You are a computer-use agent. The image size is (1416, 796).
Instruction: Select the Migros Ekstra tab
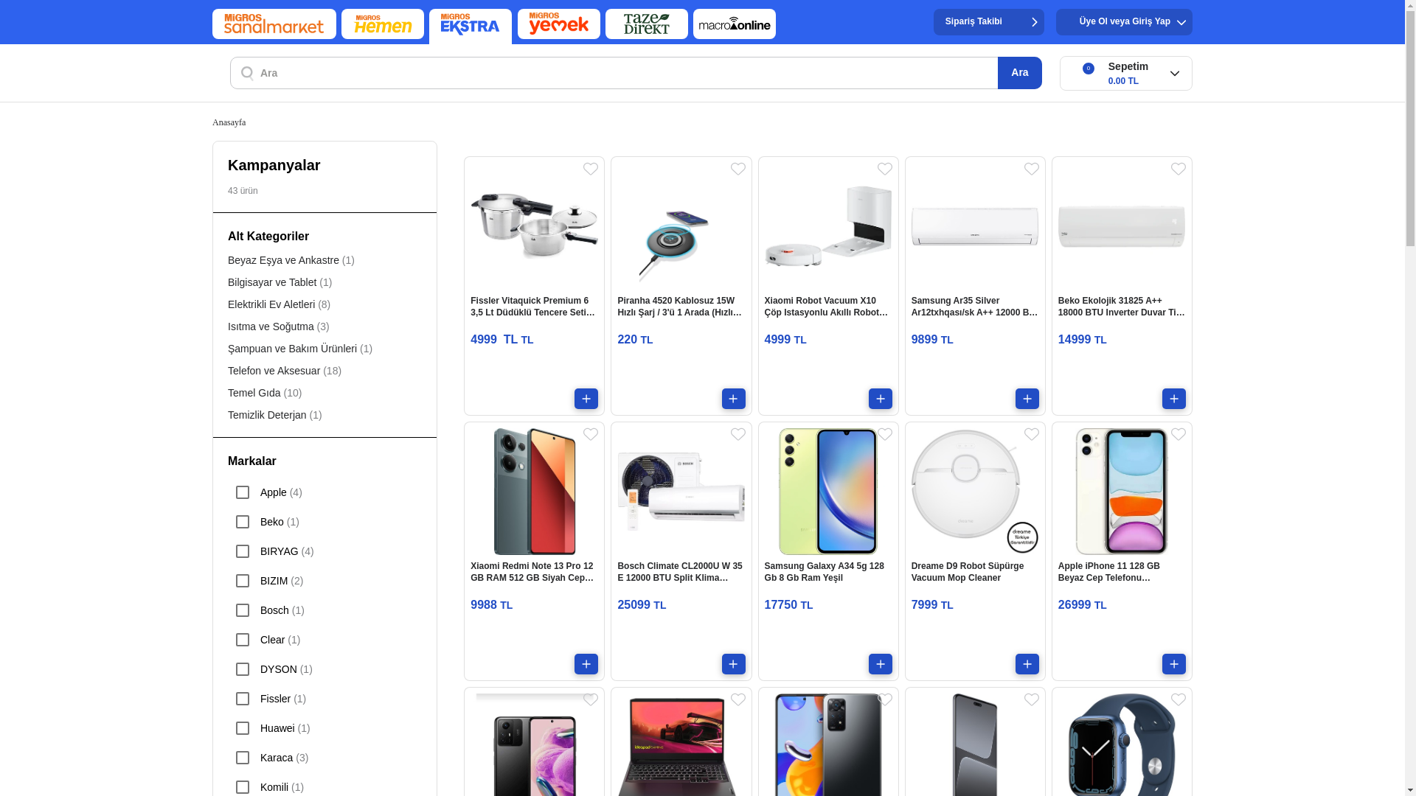point(471,26)
